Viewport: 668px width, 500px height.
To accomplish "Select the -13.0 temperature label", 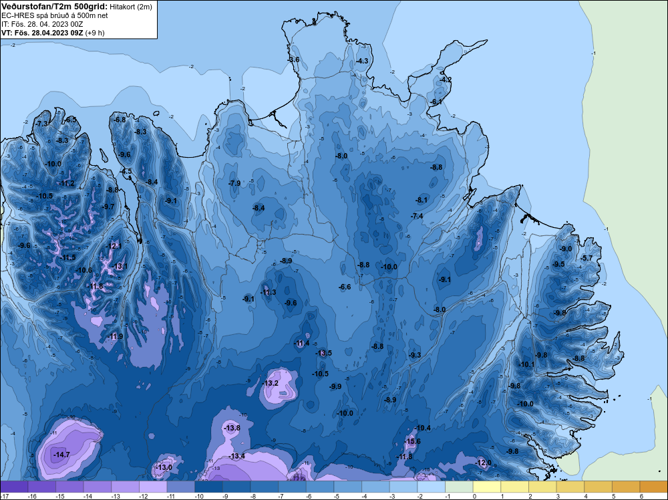I will coord(164,467).
